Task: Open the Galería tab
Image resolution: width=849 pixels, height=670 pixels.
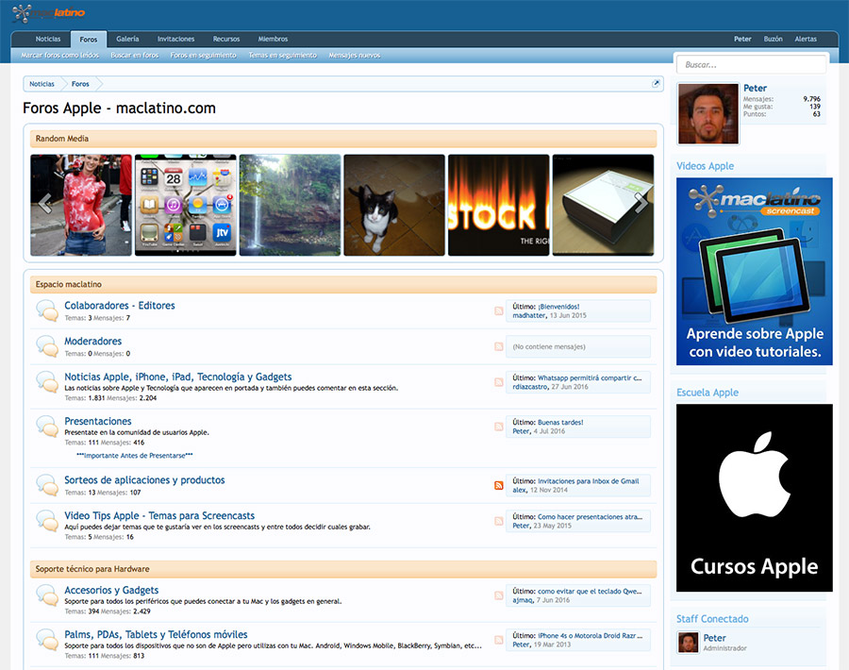Action: 127,39
